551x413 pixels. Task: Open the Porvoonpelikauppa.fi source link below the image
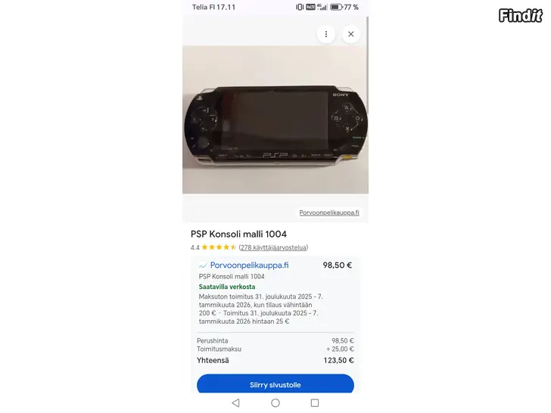329,213
